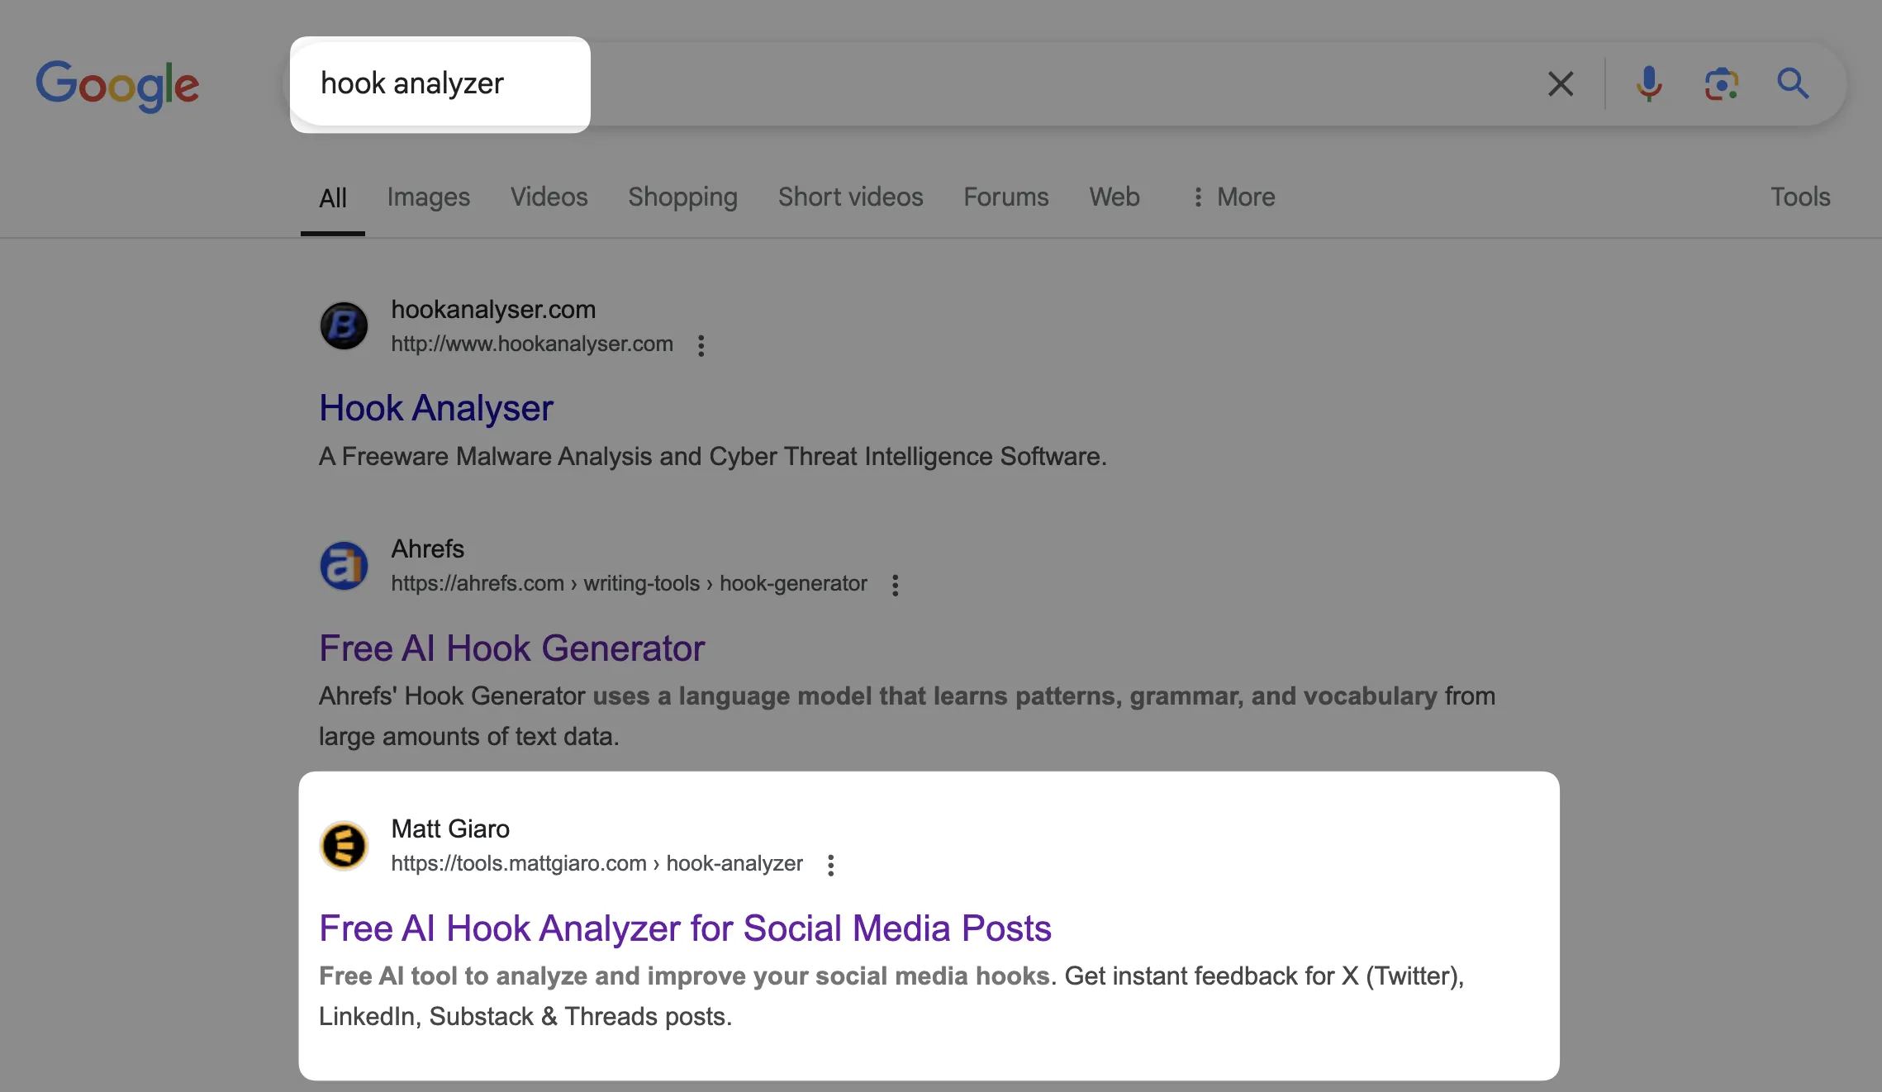Click the 'A Freeware Malware Analysis' description

(x=712, y=457)
